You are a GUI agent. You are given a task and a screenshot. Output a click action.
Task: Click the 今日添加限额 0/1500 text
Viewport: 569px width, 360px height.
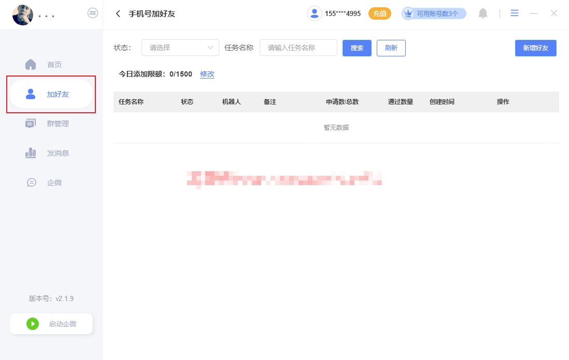(155, 74)
